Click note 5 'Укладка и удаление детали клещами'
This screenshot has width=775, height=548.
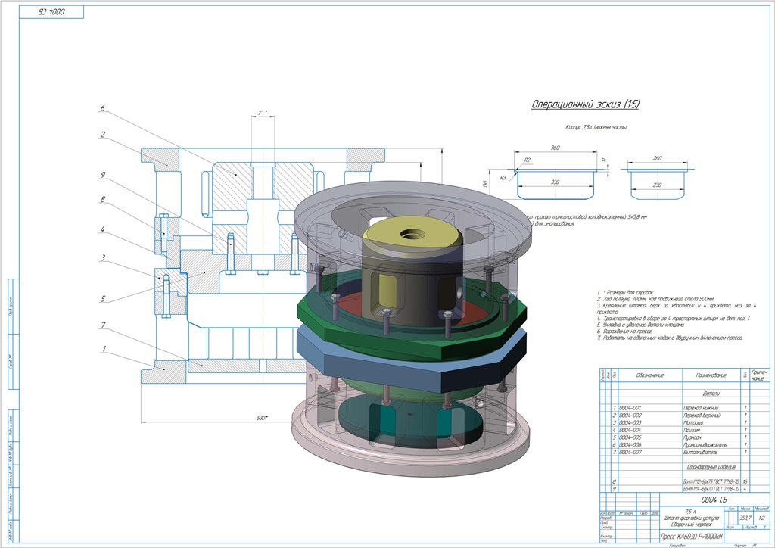click(640, 325)
